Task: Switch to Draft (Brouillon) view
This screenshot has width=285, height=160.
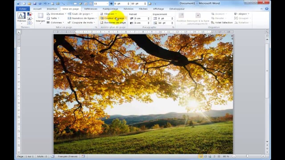Action: 219,156
